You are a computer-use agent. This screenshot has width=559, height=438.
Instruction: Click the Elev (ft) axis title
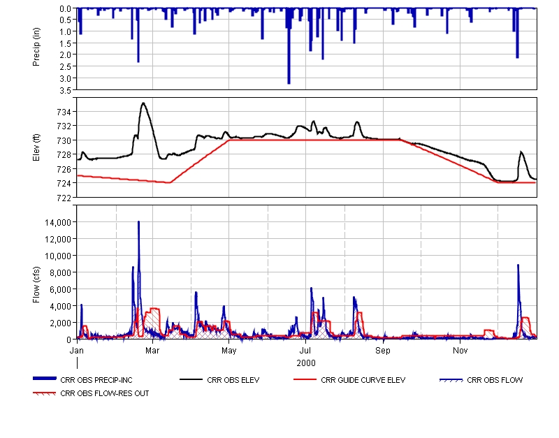pos(37,147)
